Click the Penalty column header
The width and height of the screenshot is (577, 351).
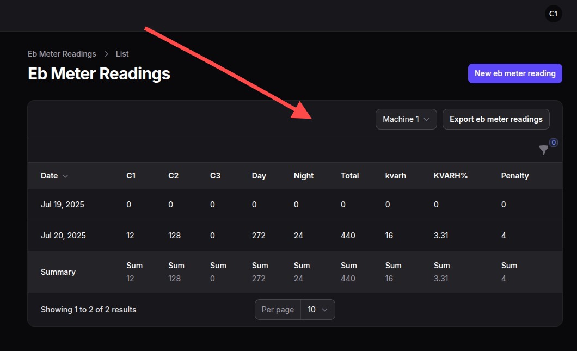pos(515,176)
